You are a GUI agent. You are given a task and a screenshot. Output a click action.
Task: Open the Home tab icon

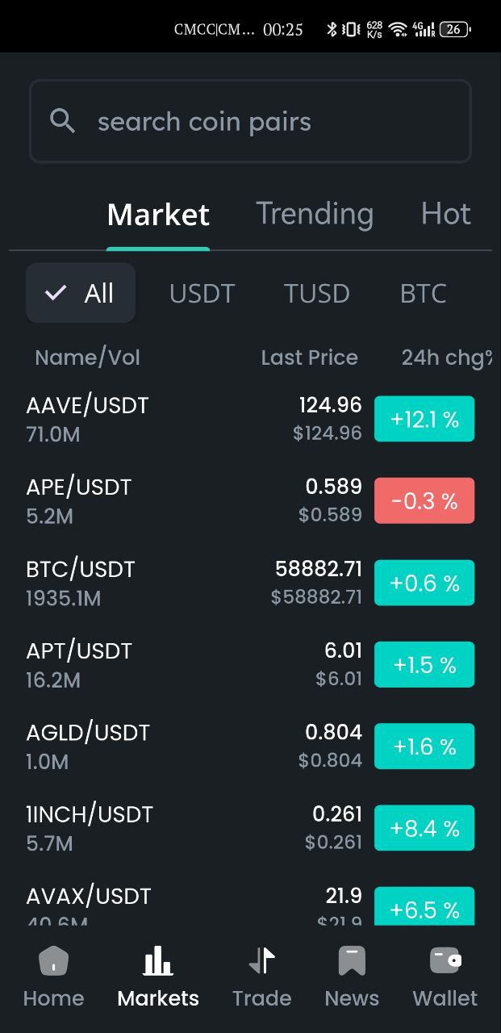click(54, 961)
